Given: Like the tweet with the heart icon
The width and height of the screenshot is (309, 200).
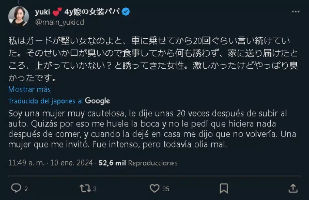Looking at the screenshot, I should (154, 188).
